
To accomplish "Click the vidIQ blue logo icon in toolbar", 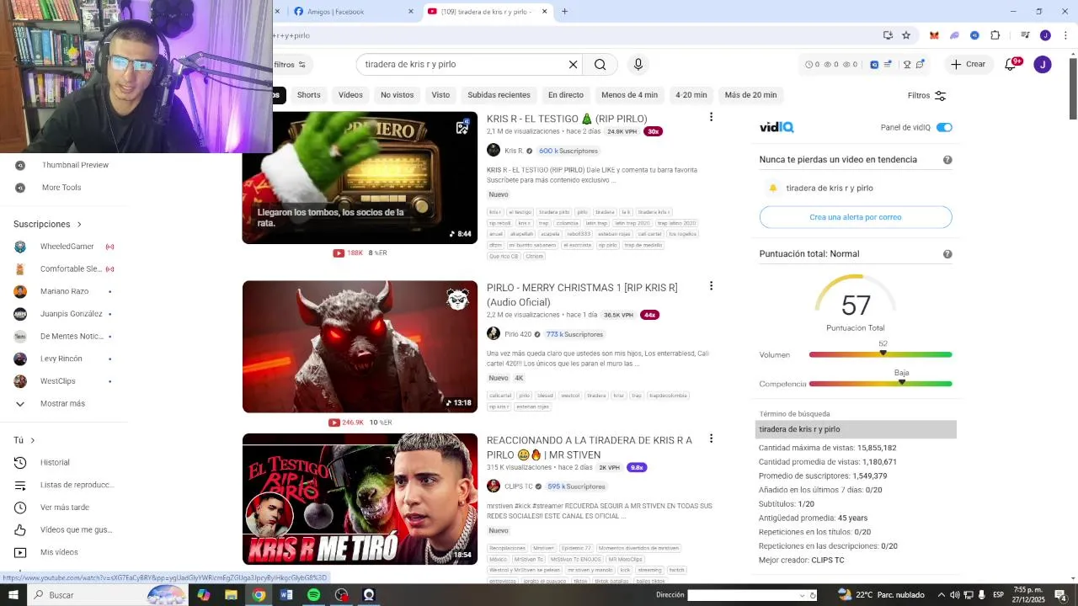I will click(x=874, y=64).
